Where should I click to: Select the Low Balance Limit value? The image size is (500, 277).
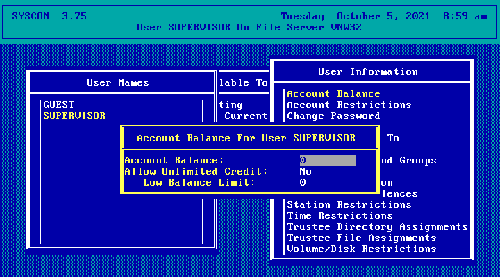(x=303, y=183)
